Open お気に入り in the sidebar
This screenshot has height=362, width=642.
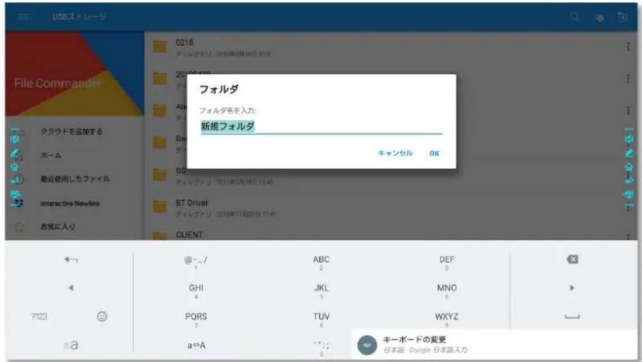(x=58, y=226)
